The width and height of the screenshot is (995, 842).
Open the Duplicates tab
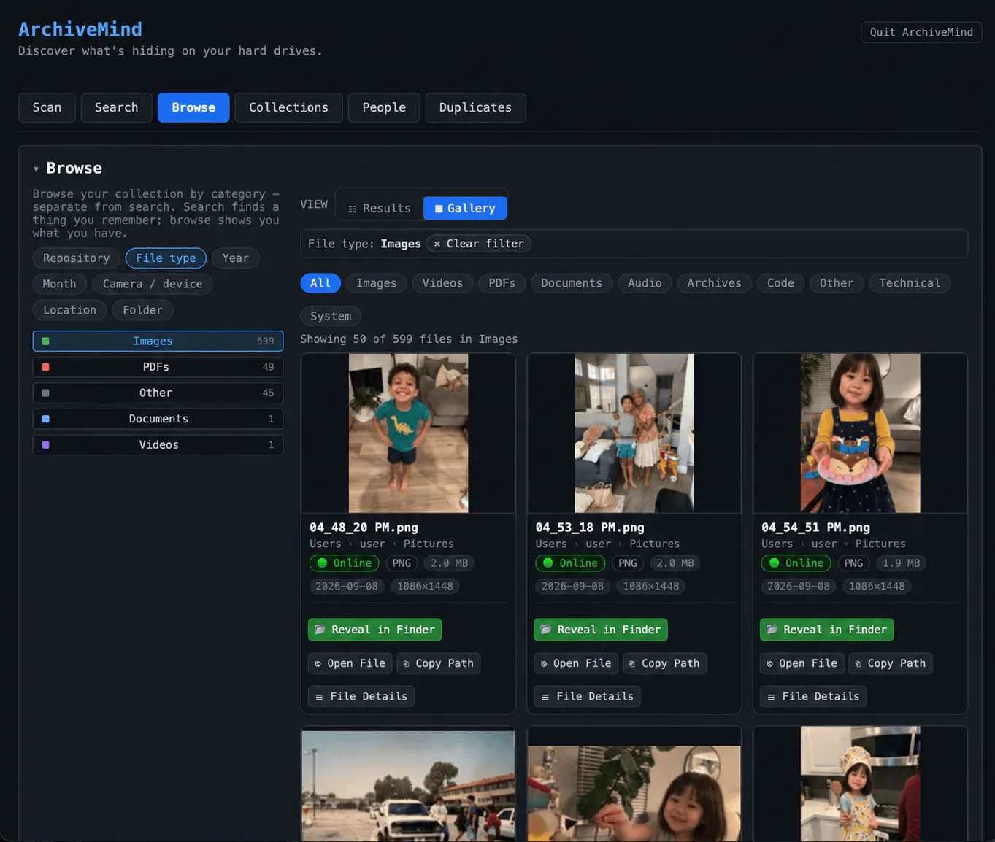(x=475, y=107)
